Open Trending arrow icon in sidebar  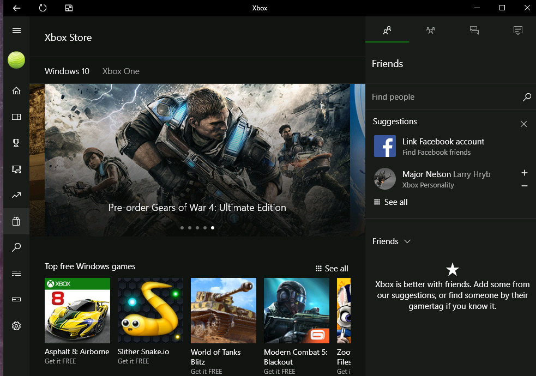click(16, 195)
